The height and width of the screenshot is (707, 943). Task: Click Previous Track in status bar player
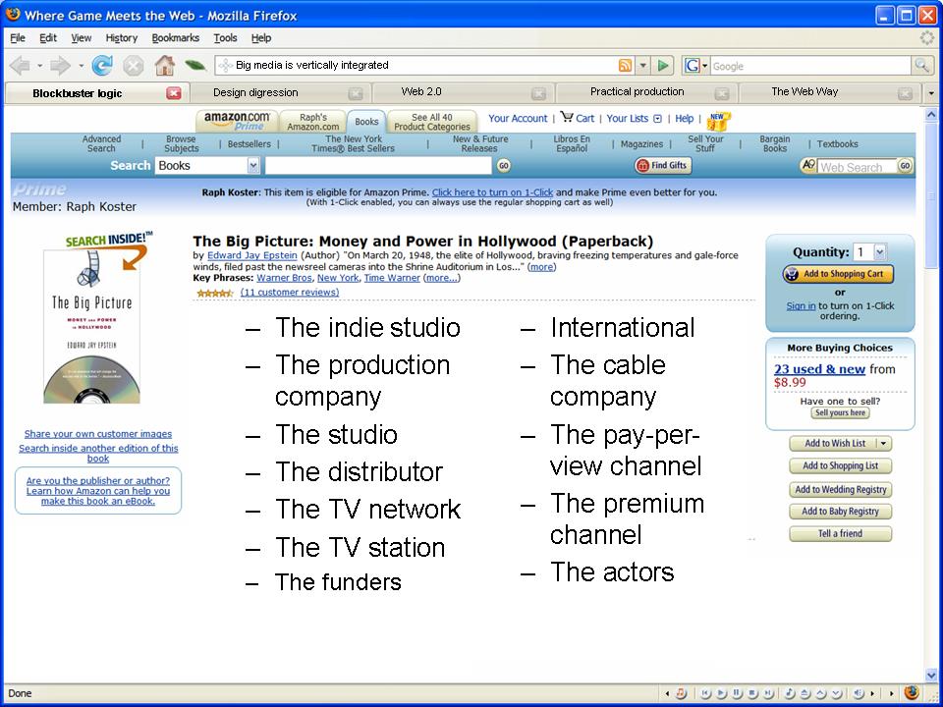pos(705,693)
